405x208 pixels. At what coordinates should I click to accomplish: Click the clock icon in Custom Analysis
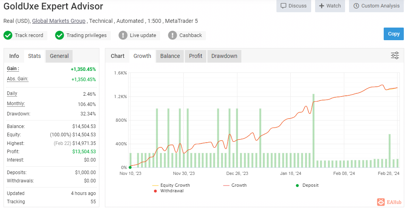point(356,6)
